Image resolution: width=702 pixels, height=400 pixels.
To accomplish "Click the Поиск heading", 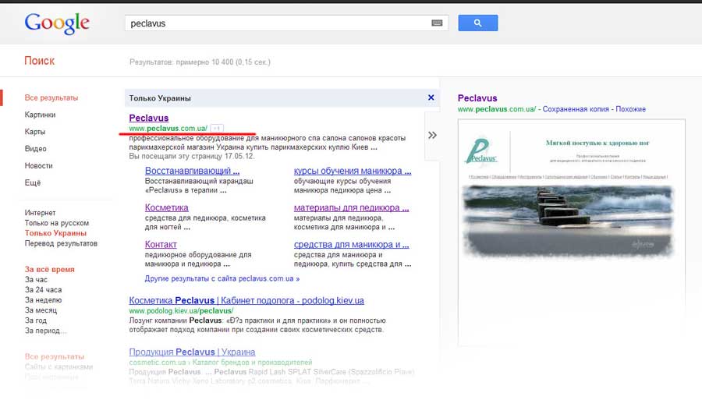I will [40, 61].
